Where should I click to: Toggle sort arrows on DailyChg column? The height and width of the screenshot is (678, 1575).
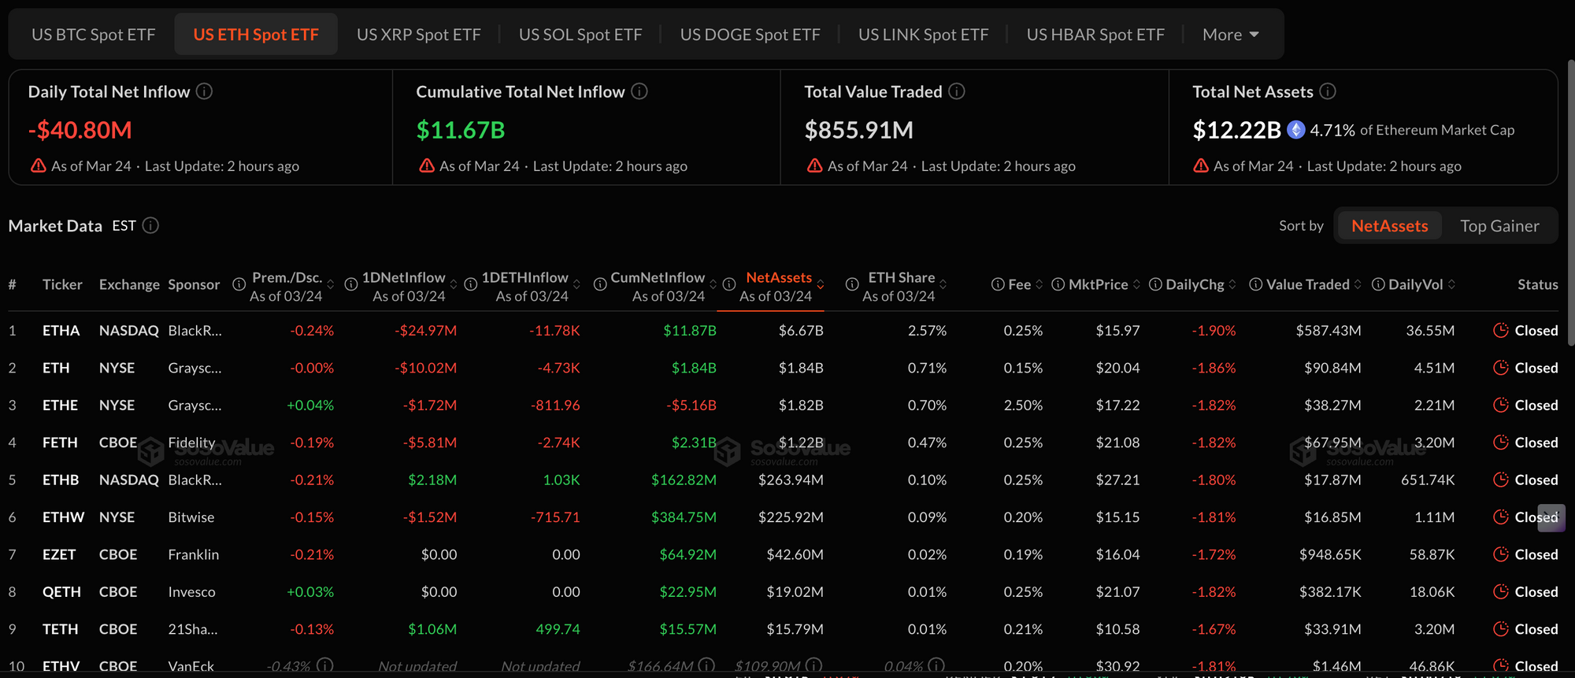point(1232,284)
